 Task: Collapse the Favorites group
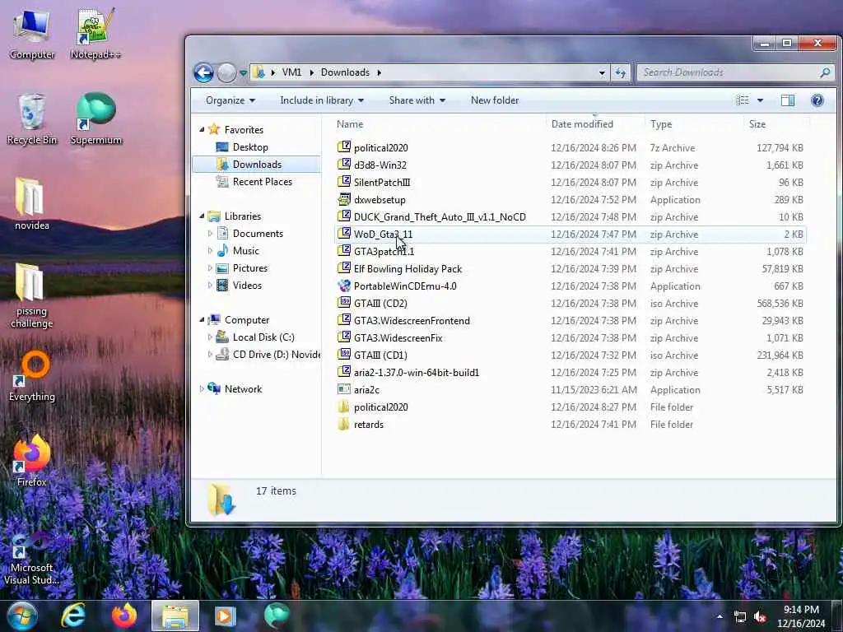pos(203,129)
